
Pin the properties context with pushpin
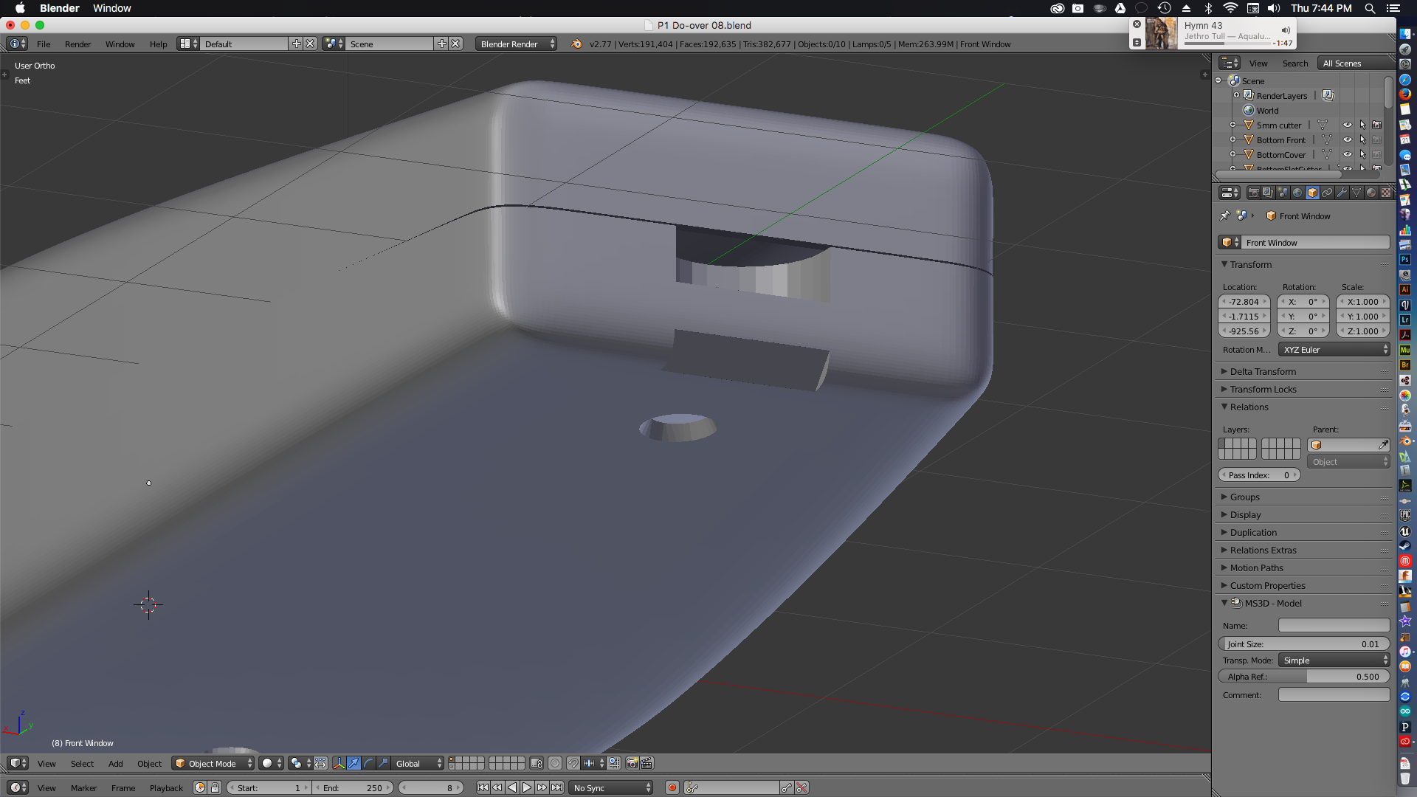click(x=1225, y=215)
